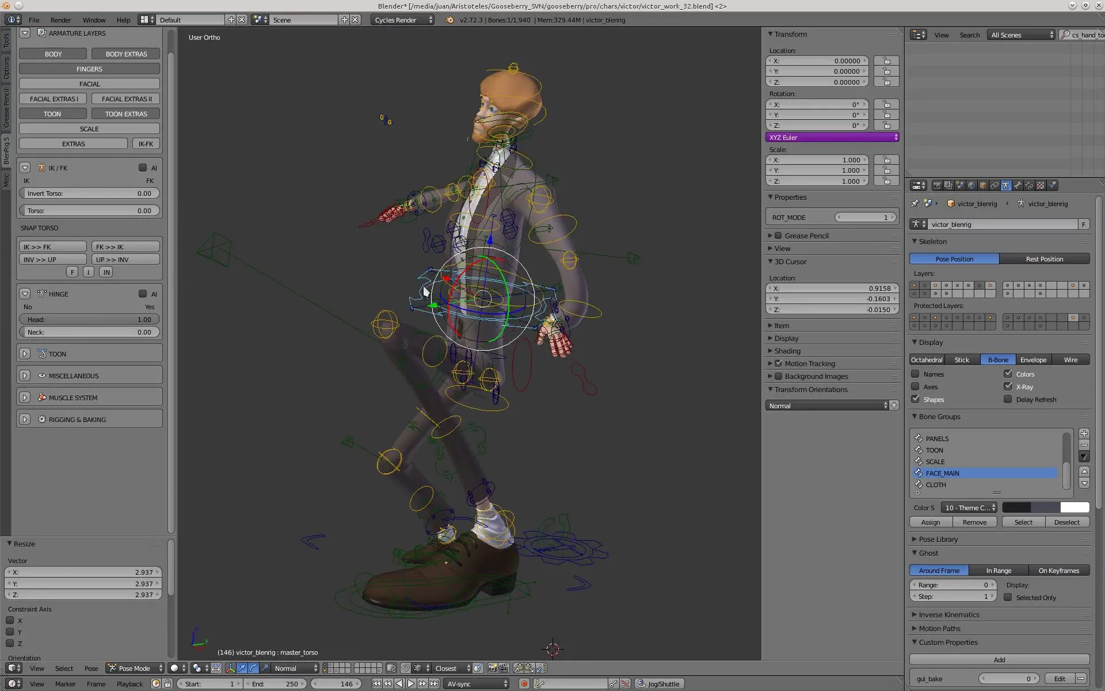The image size is (1105, 691).
Task: Open the Render menu
Action: pos(60,20)
